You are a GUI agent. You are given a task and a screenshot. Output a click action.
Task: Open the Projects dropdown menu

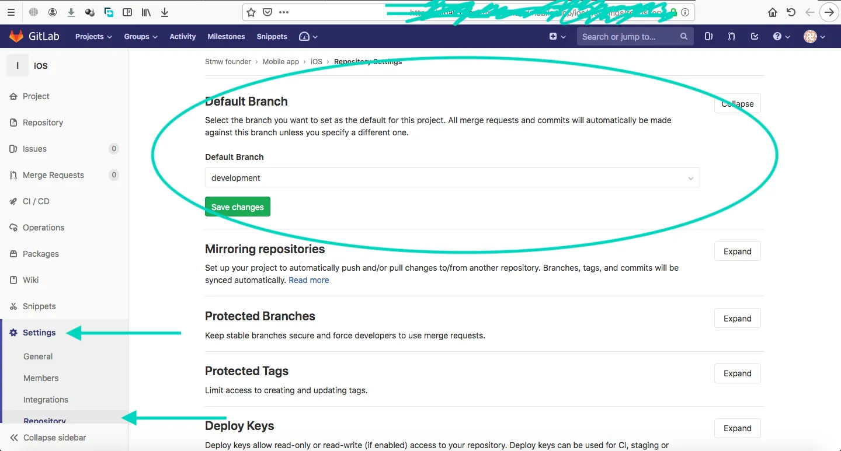click(93, 36)
